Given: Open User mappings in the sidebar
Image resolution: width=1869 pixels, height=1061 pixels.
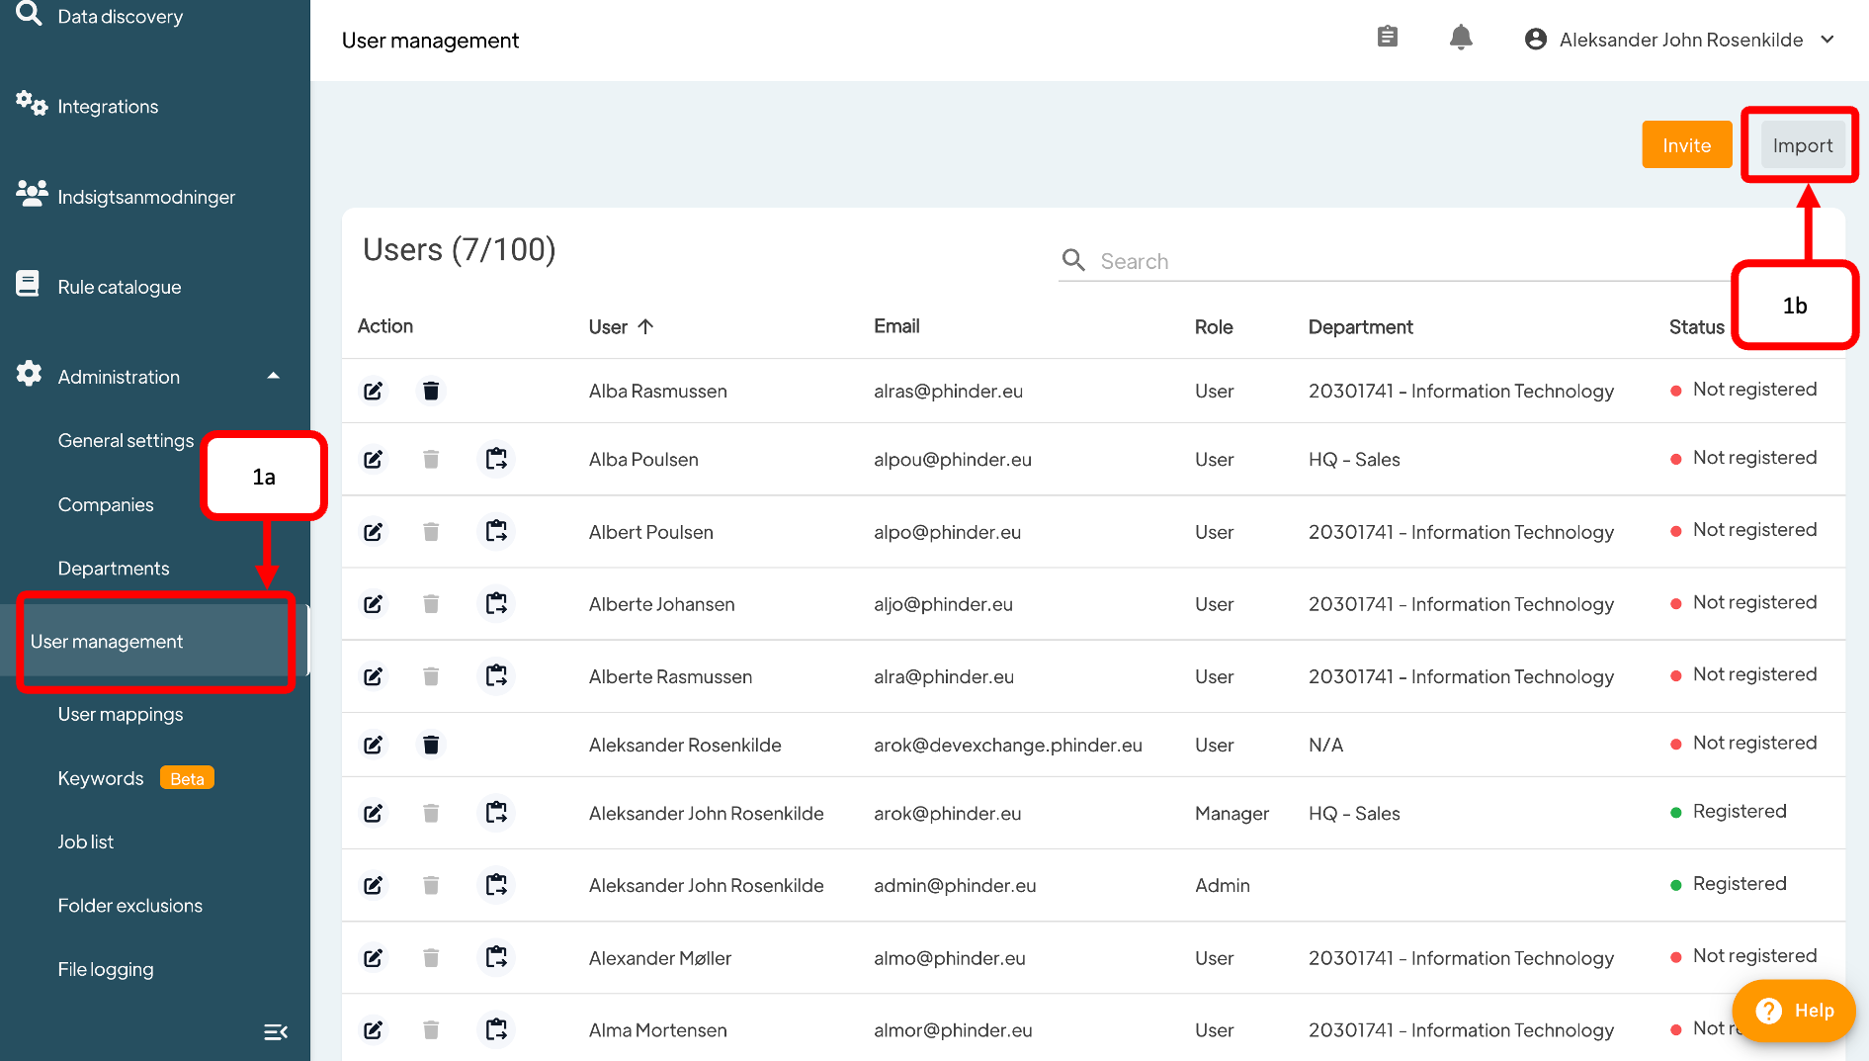Looking at the screenshot, I should 121,714.
